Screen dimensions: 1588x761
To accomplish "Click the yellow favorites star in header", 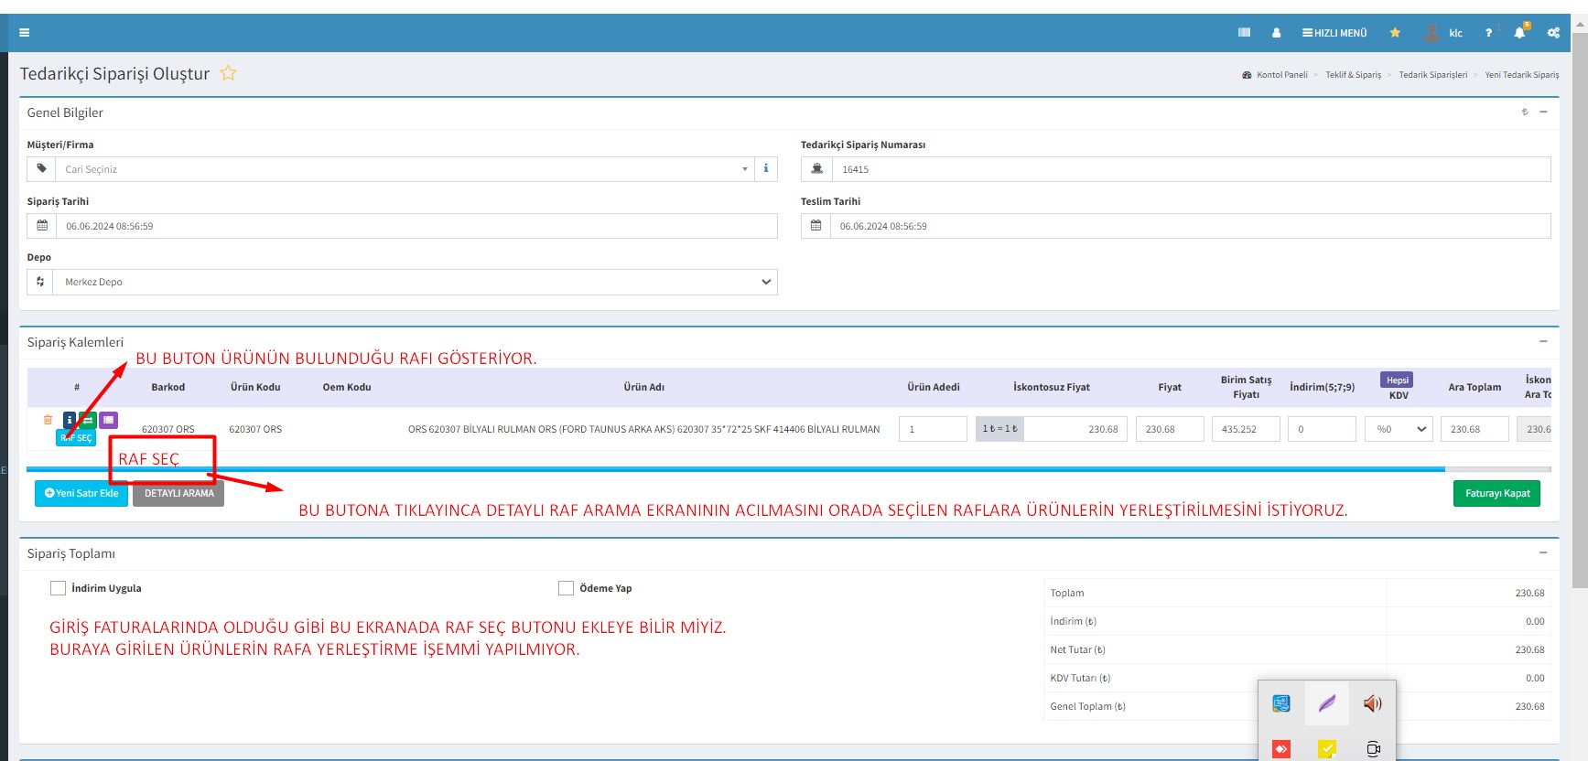I will [1395, 33].
